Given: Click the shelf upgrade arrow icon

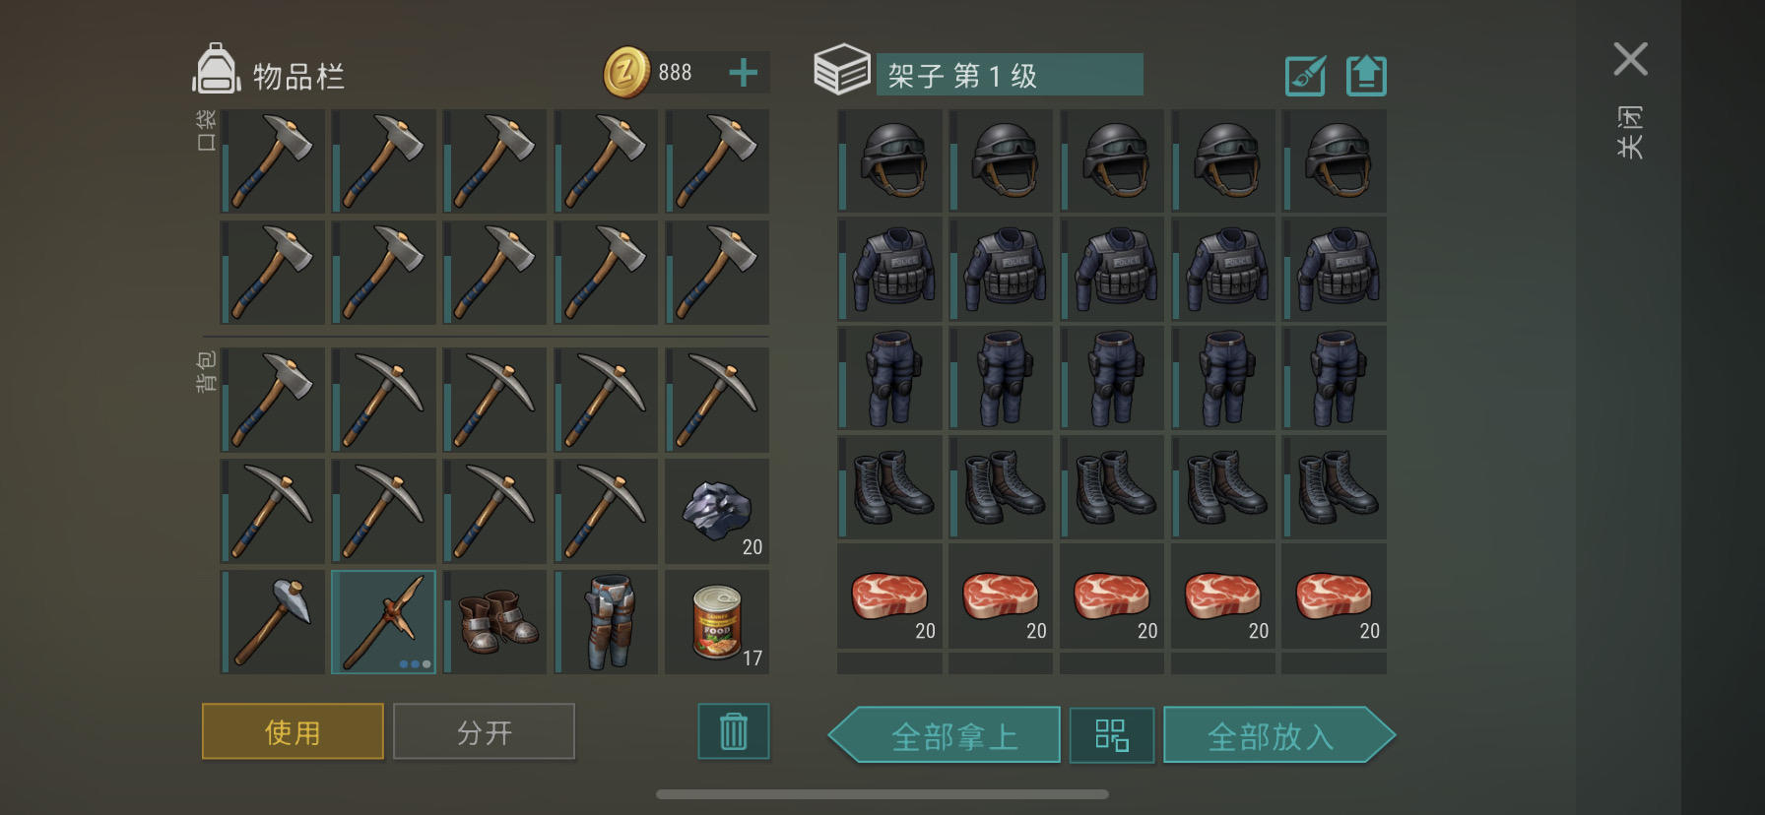Looking at the screenshot, I should (x=1366, y=75).
